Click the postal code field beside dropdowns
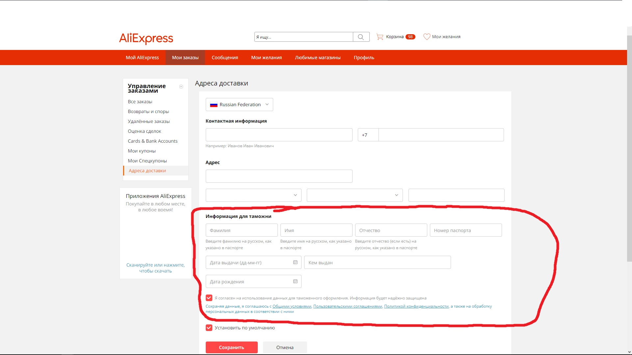The width and height of the screenshot is (632, 355). pyautogui.click(x=456, y=195)
